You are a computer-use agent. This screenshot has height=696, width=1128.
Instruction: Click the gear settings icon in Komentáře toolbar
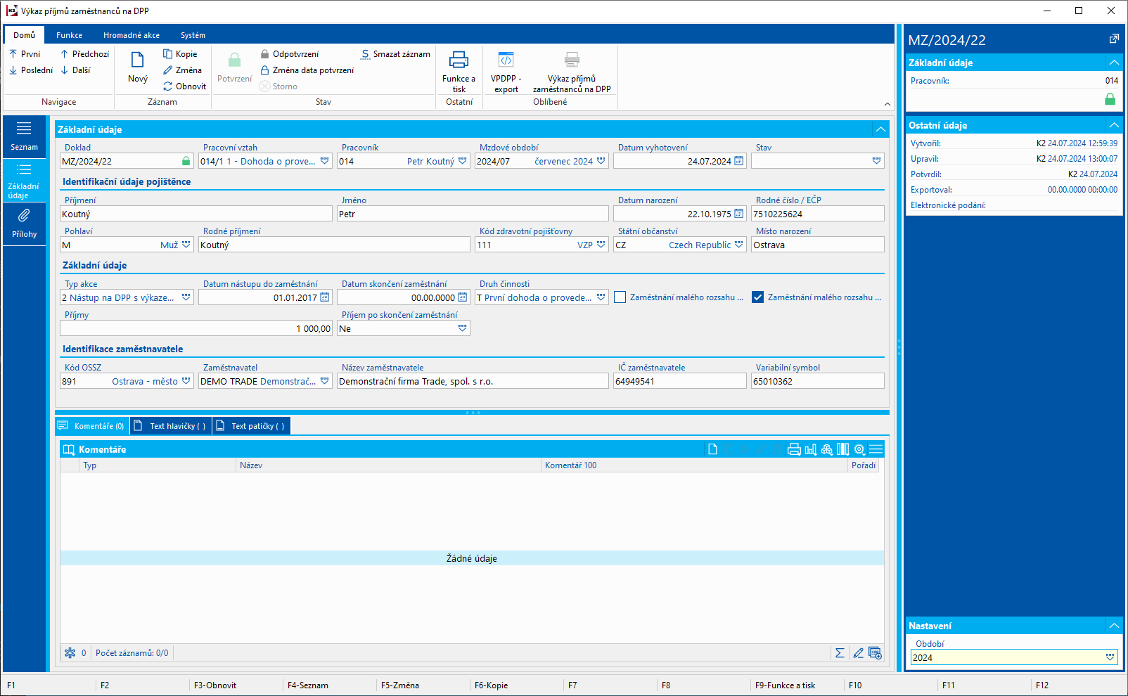tap(859, 449)
